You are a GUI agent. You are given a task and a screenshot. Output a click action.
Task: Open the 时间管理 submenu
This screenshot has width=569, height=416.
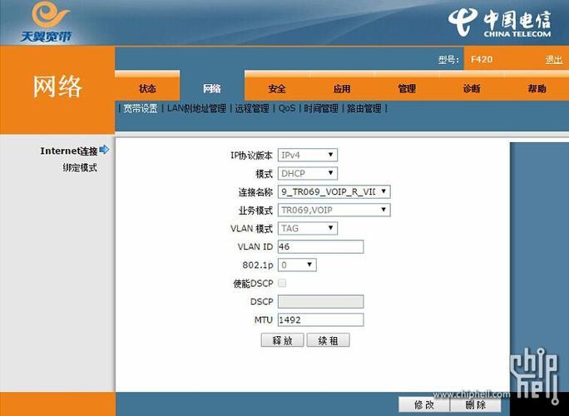(321, 108)
